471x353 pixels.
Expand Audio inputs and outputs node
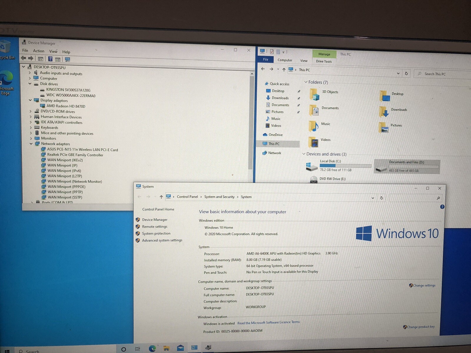(x=29, y=73)
